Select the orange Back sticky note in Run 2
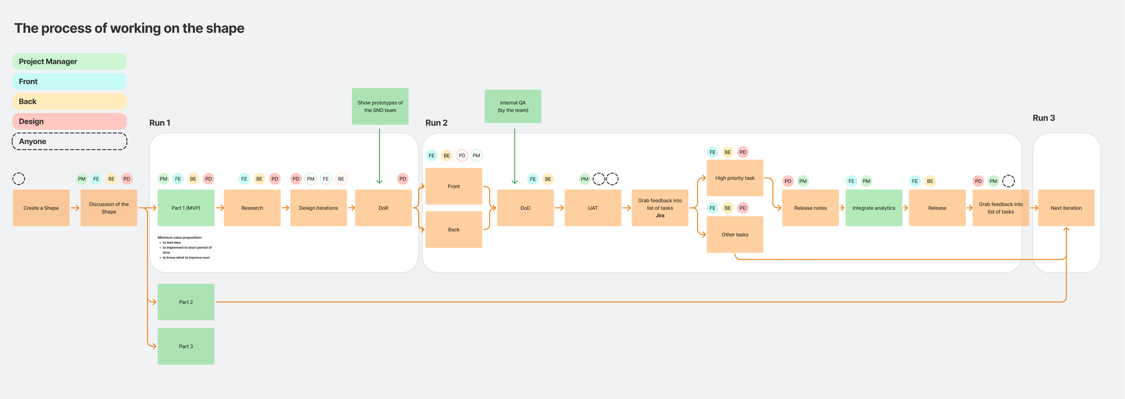This screenshot has width=1125, height=399. 454,230
